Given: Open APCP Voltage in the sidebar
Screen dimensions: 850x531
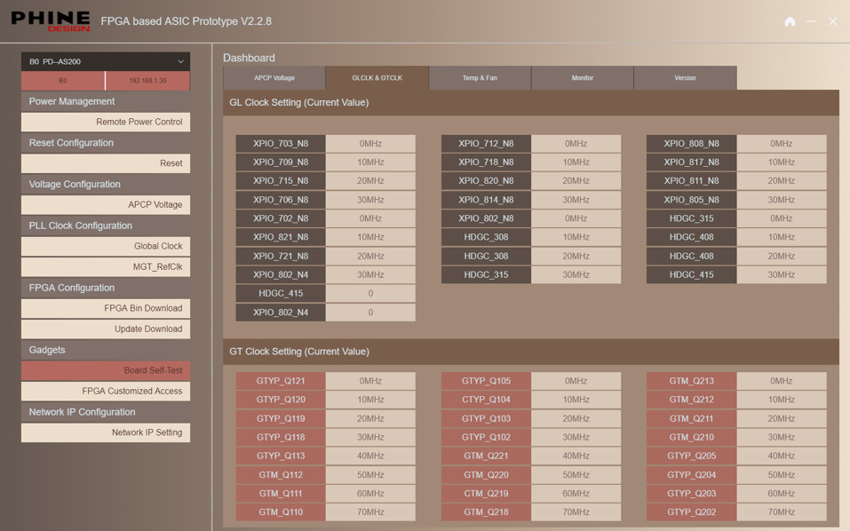Looking at the screenshot, I should (x=106, y=204).
